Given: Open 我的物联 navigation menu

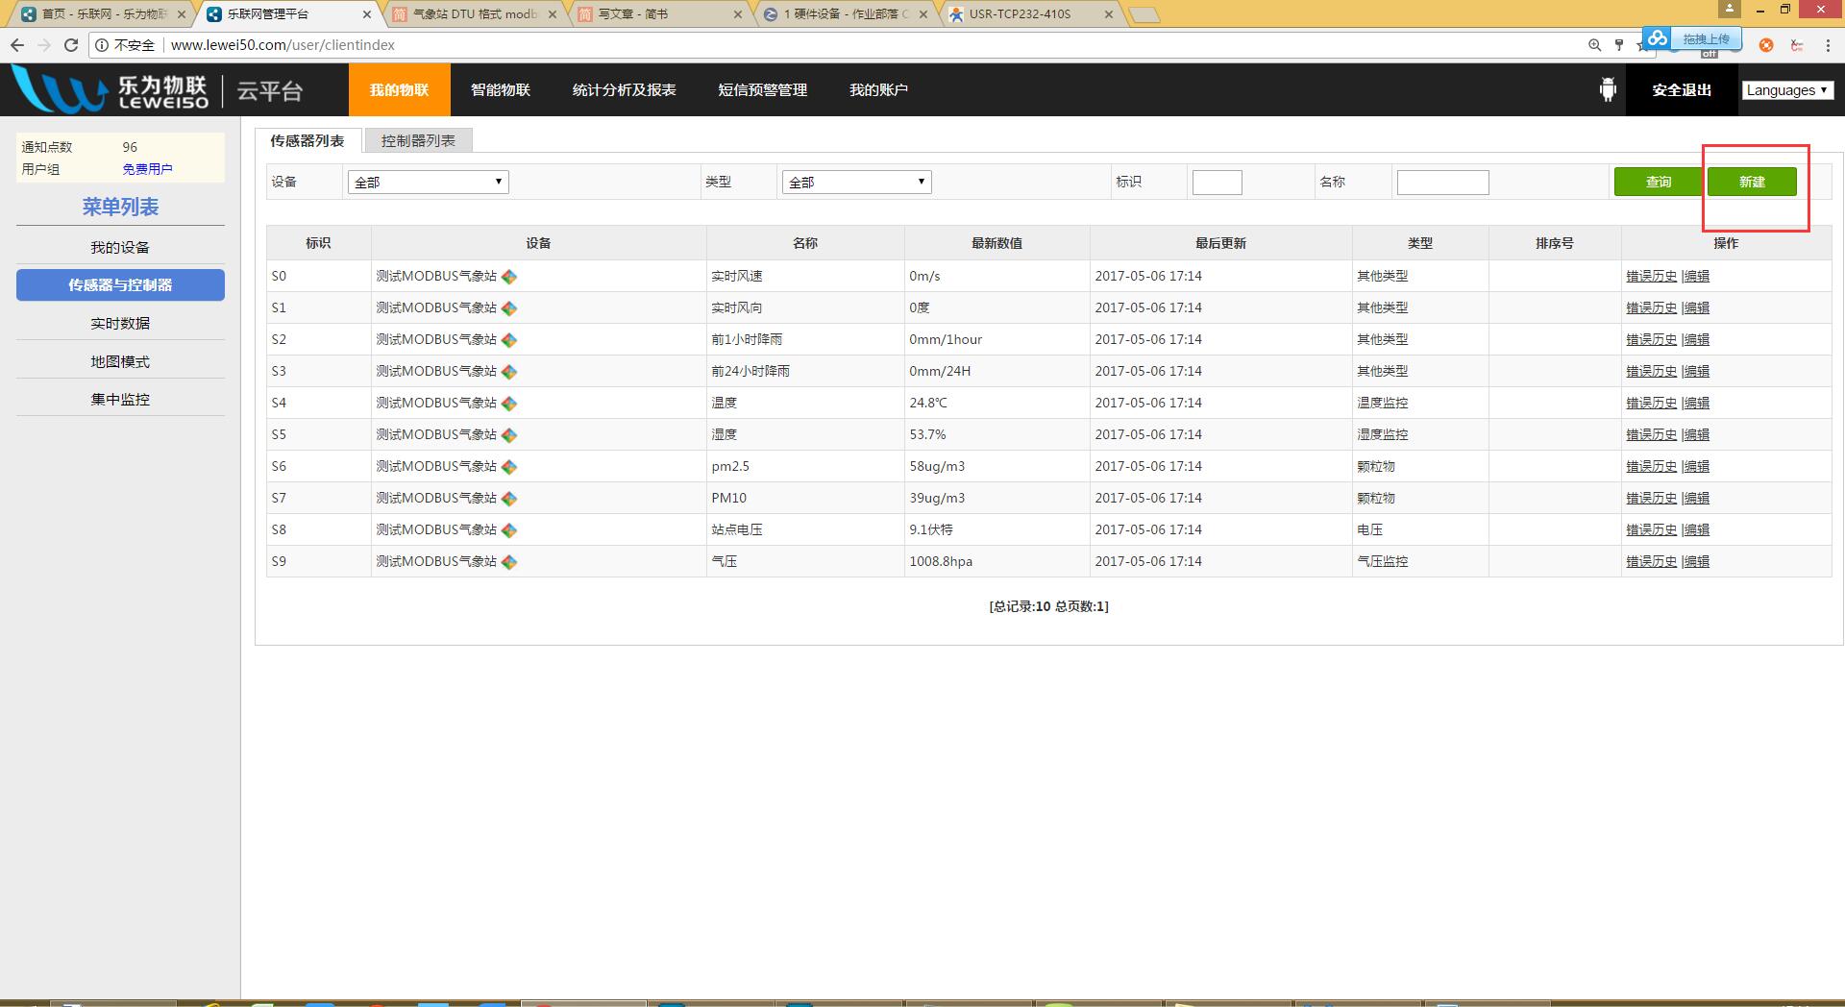Looking at the screenshot, I should tap(399, 90).
